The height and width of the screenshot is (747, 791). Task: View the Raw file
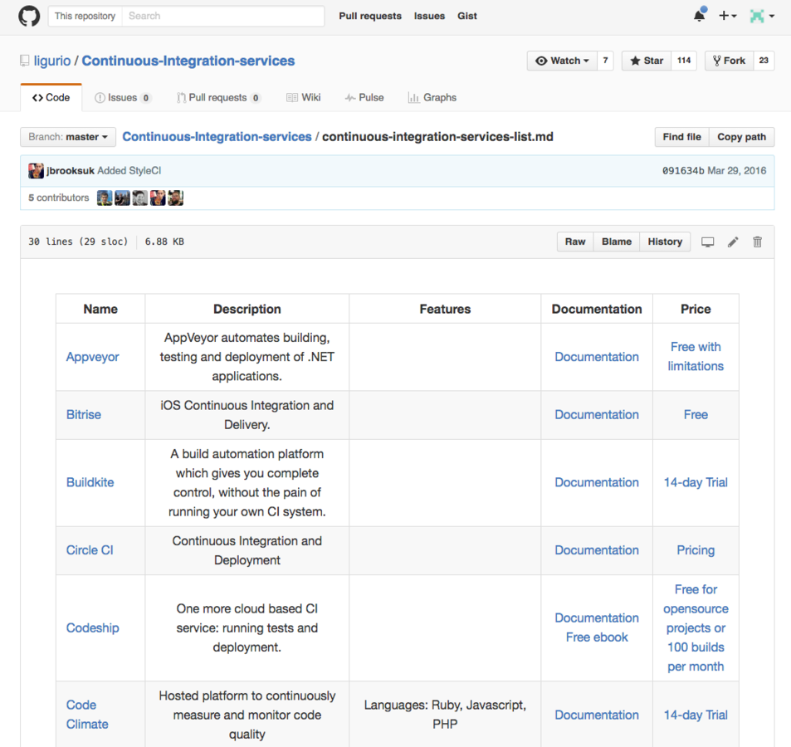click(x=575, y=242)
